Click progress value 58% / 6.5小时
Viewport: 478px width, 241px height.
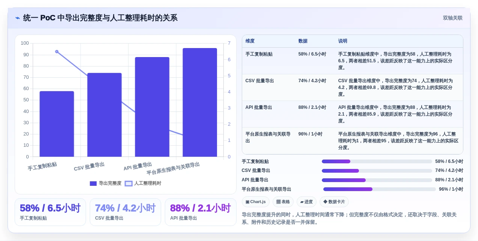pos(449,161)
